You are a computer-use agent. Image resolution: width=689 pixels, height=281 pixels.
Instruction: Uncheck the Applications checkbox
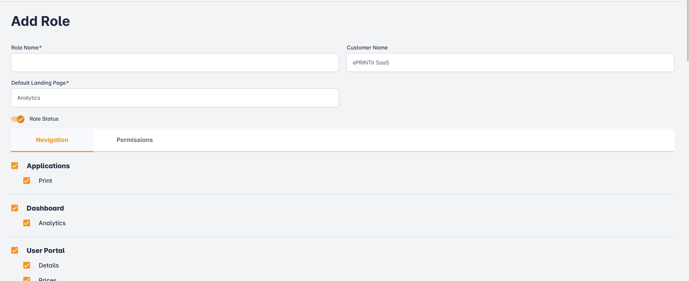(x=15, y=166)
